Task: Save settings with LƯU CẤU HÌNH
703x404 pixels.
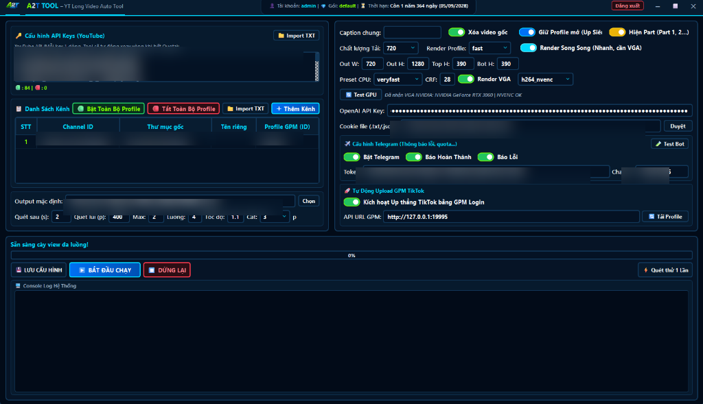Action: coord(39,270)
